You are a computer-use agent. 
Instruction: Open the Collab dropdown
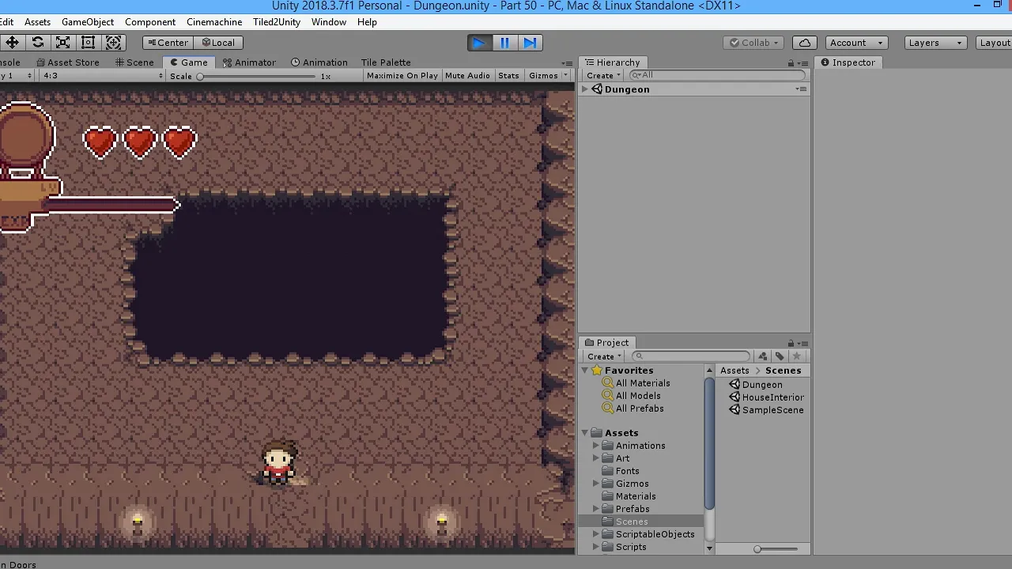tap(754, 43)
